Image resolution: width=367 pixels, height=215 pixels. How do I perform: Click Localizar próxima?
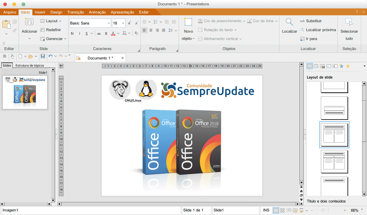[x=318, y=30]
